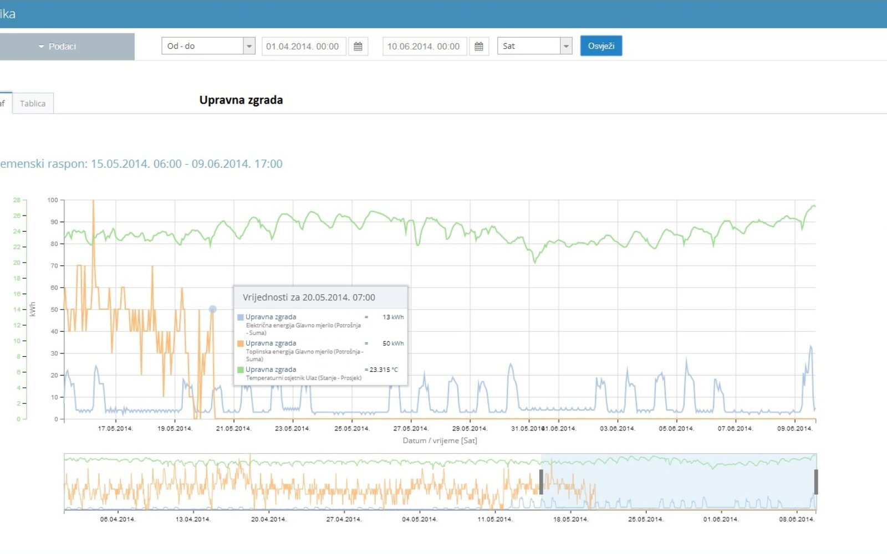Open the start date calendar picker
Viewport: 887px width, 554px height.
[x=358, y=47]
